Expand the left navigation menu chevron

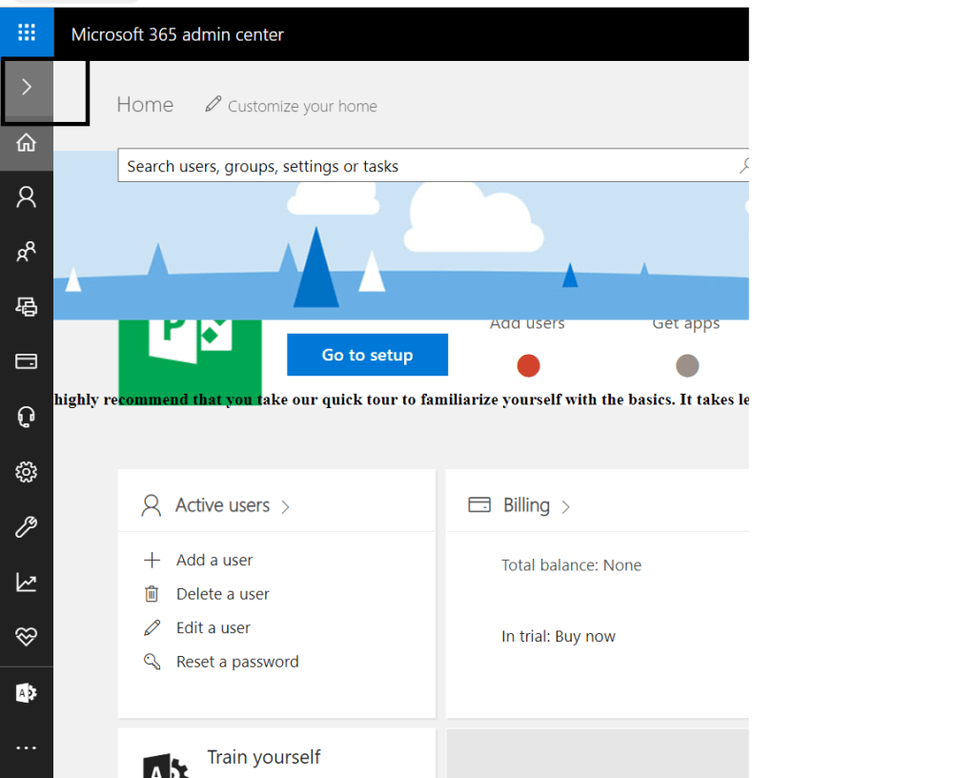(27, 88)
